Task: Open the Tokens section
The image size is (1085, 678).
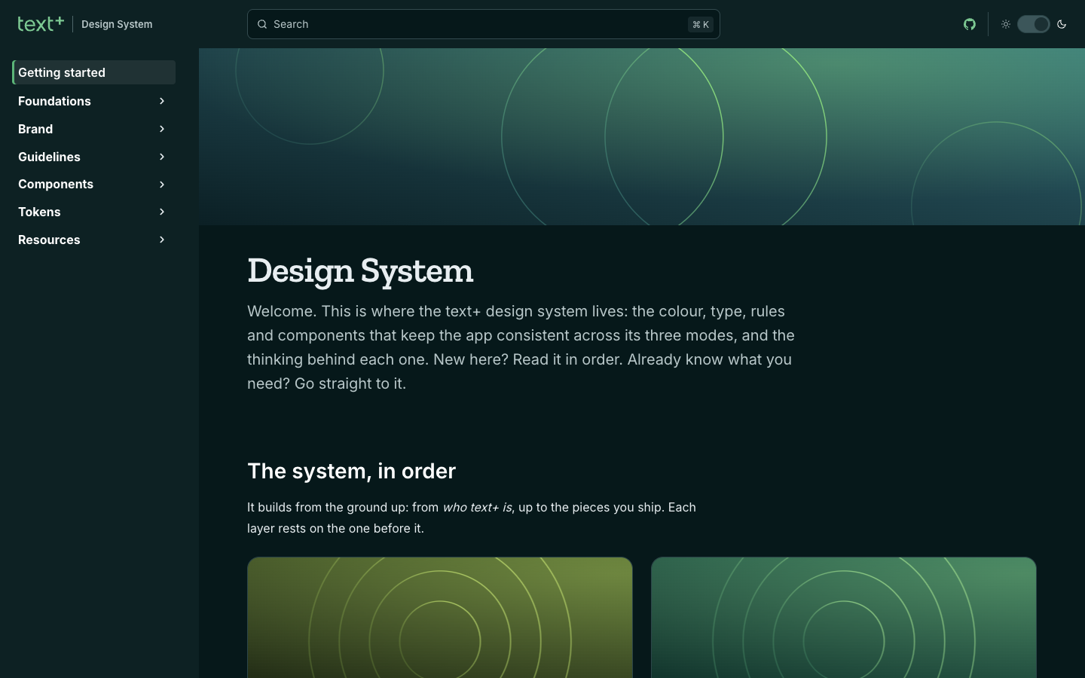Action: click(39, 212)
